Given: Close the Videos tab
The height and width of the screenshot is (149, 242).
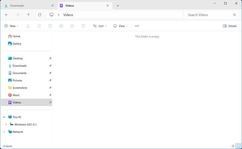Looking at the screenshot, I should coord(107,6).
